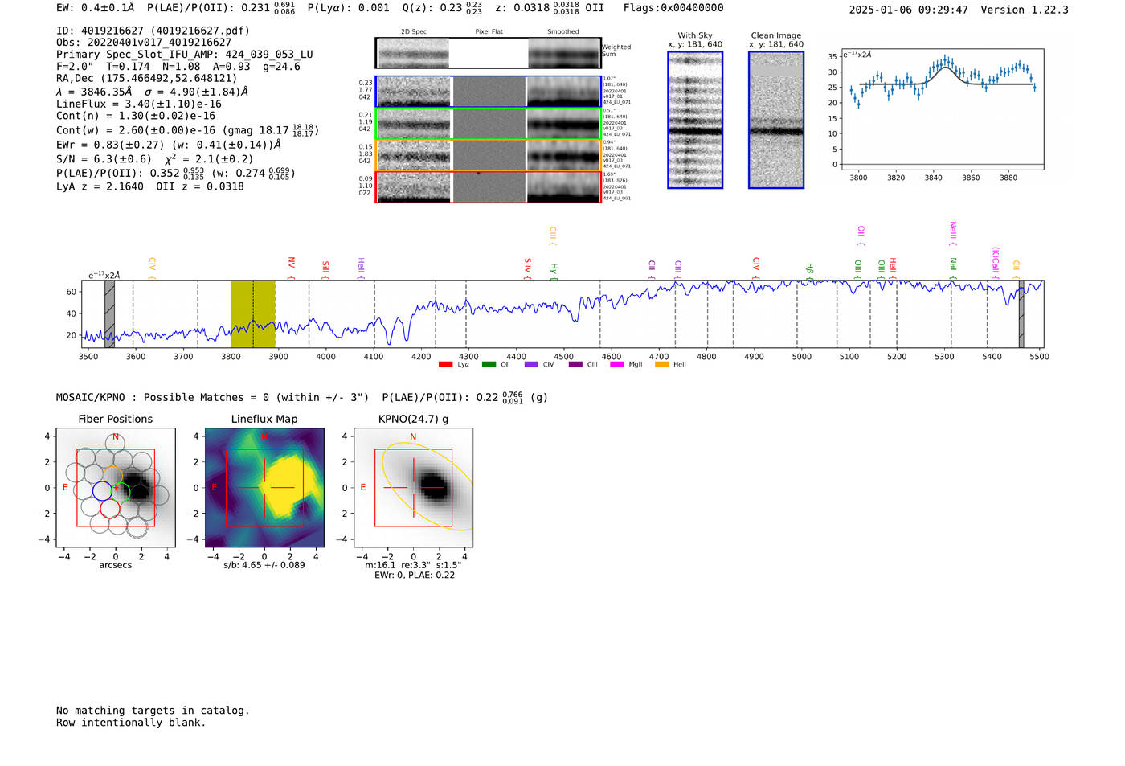The height and width of the screenshot is (766, 1125).
Task: Click the 'Smoothed' column header
Action: [563, 32]
